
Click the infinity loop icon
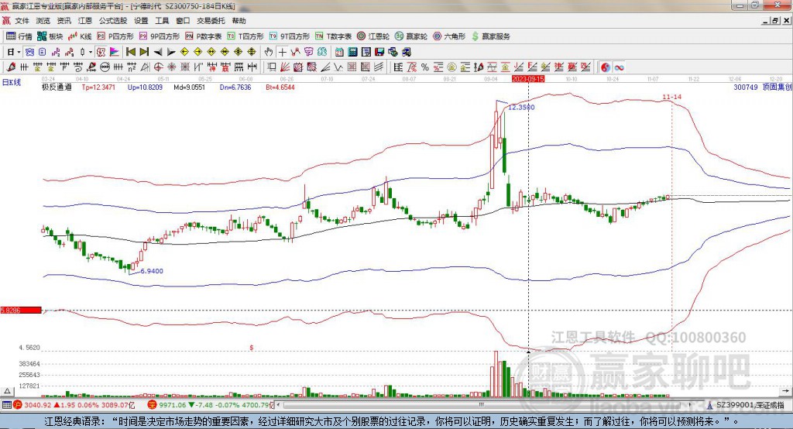pos(619,67)
